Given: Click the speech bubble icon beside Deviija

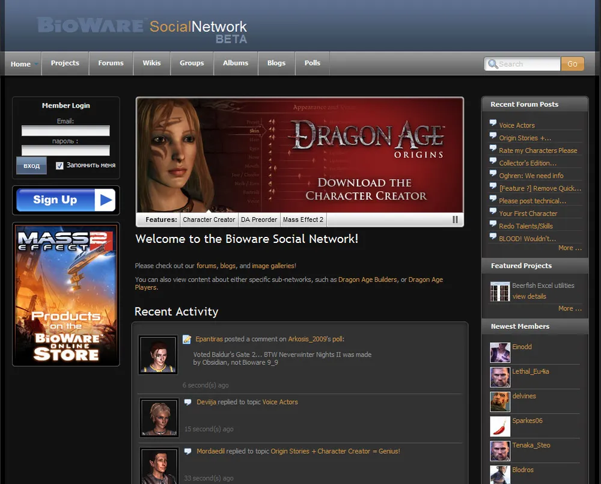Looking at the screenshot, I should (x=188, y=402).
